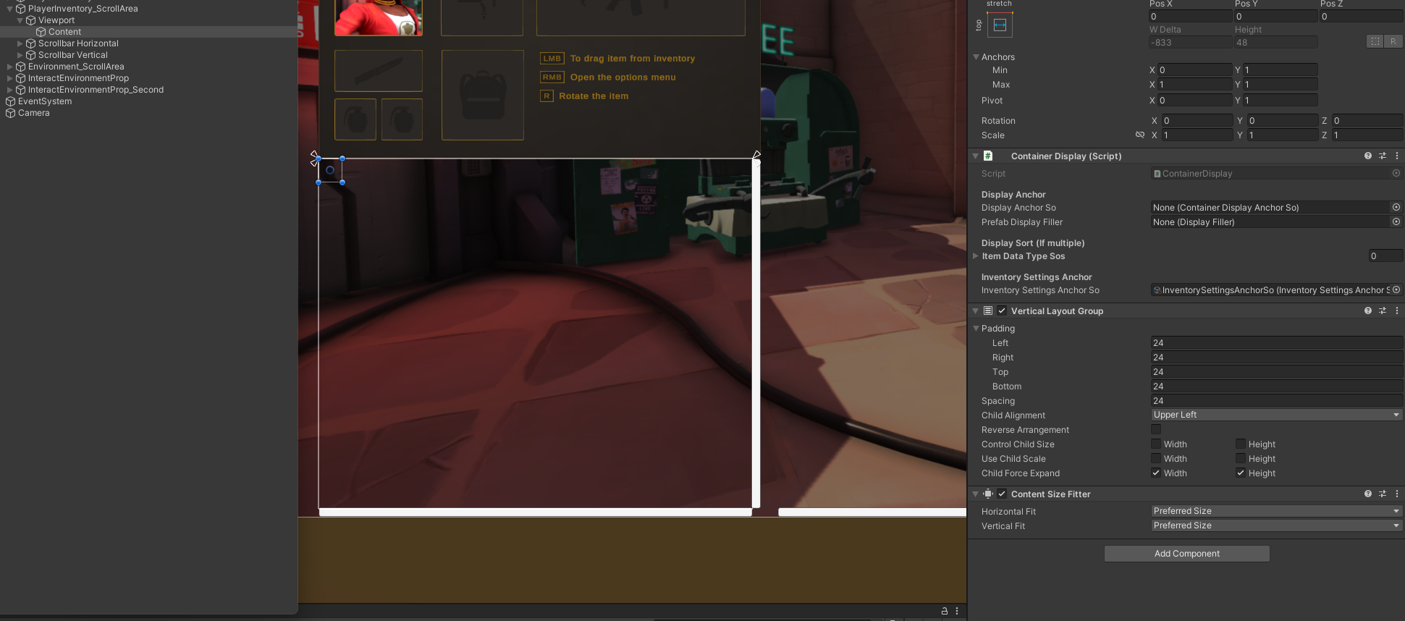Select the EventSystem object in hierarchy
1405x621 pixels.
tap(44, 101)
